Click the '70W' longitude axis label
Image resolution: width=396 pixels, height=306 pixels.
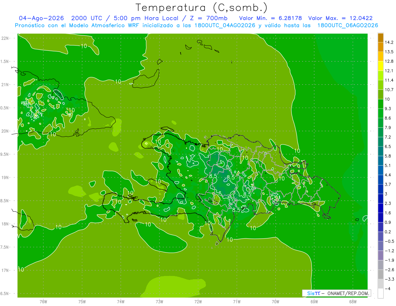click(x=275, y=302)
